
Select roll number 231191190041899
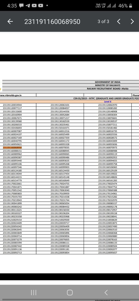12,203
